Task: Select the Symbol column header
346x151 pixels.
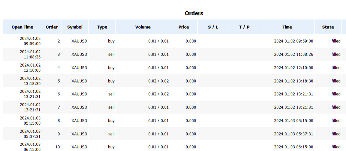Action: (75, 27)
